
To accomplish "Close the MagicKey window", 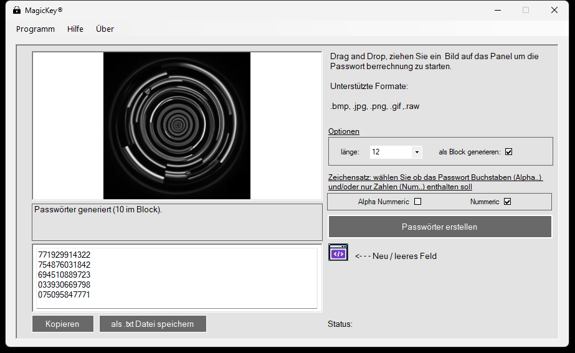I will pos(554,10).
